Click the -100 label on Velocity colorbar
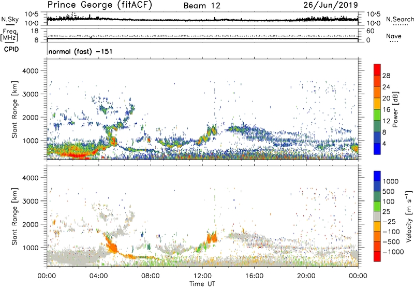The width and height of the screenshot is (414, 287). tap(391, 232)
